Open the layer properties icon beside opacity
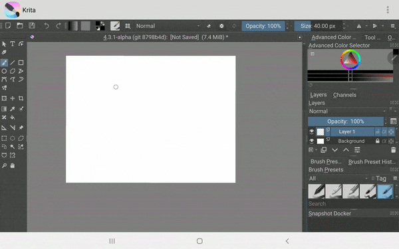 coord(393,122)
